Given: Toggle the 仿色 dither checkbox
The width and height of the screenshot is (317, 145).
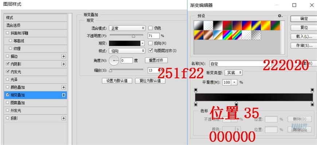Looking at the screenshot, I should pos(150,28).
